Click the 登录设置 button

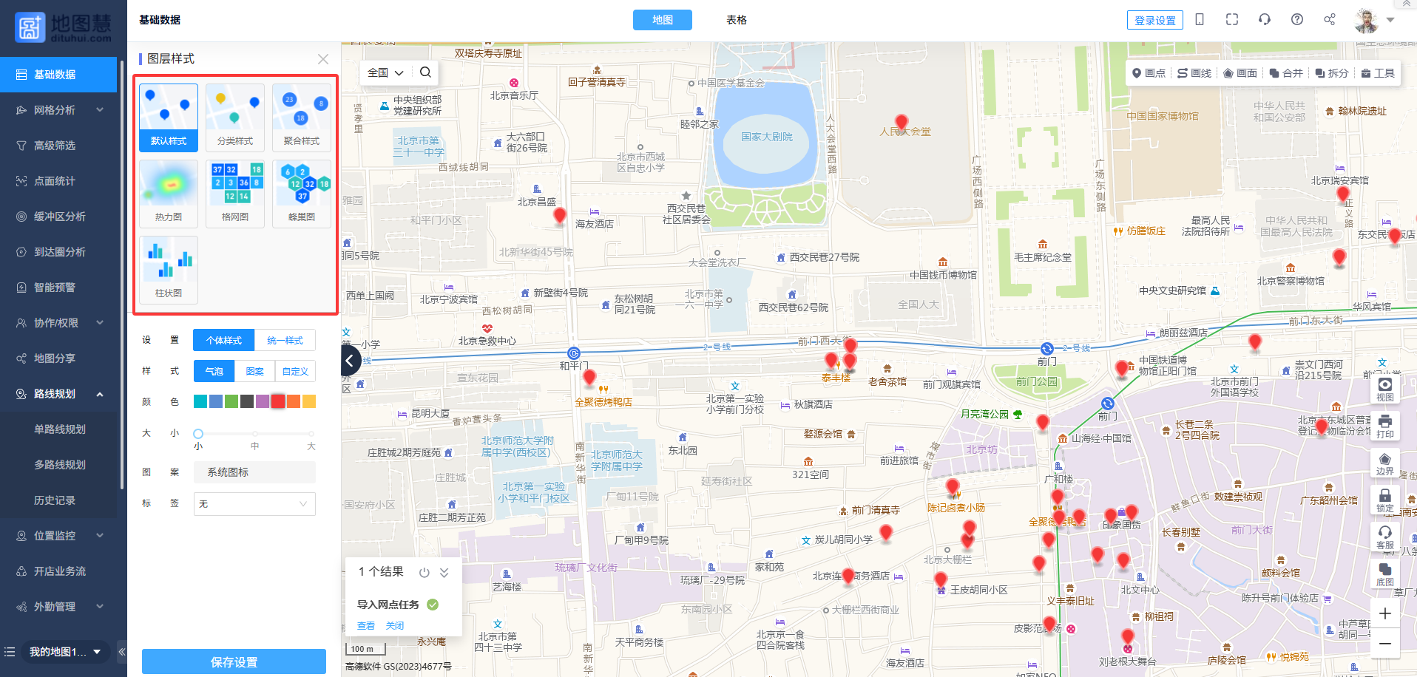coord(1154,21)
